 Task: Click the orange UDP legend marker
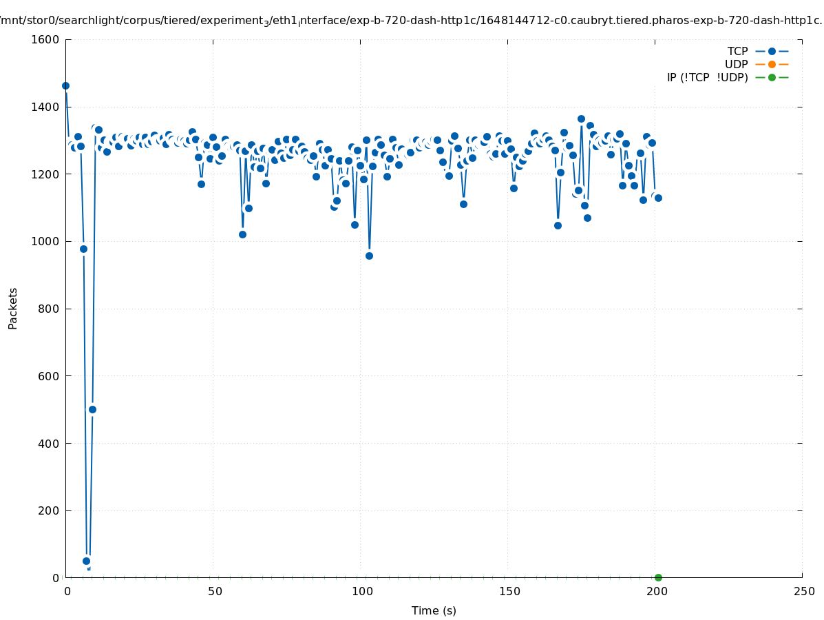pyautogui.click(x=772, y=64)
